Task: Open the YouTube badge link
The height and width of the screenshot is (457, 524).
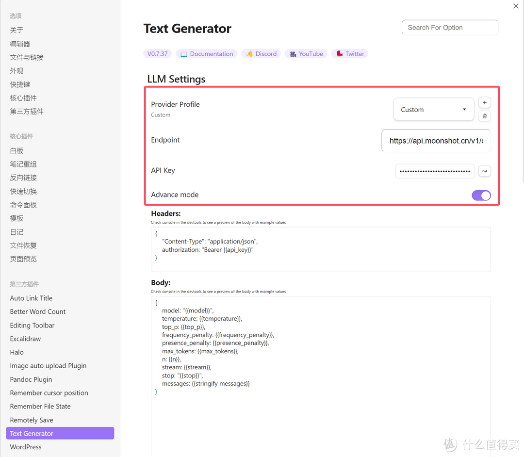Action: (306, 54)
